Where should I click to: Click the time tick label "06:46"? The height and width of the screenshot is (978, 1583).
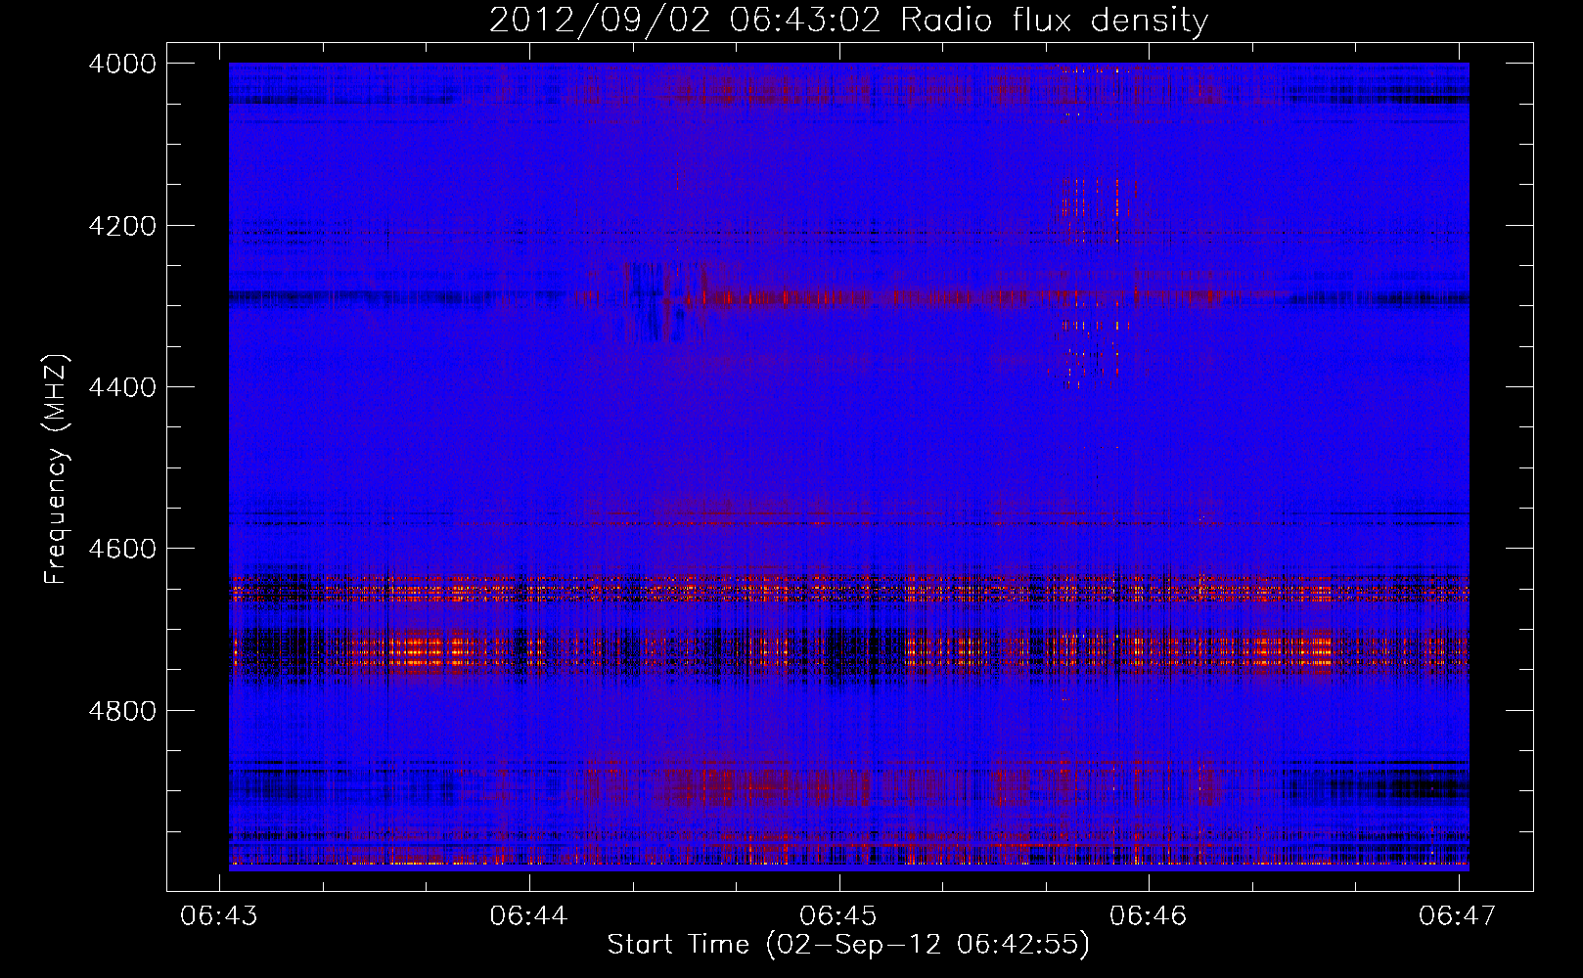point(1149,915)
